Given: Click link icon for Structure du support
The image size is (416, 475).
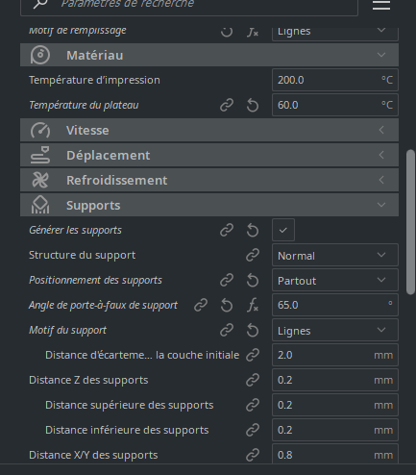Looking at the screenshot, I should 253,255.
